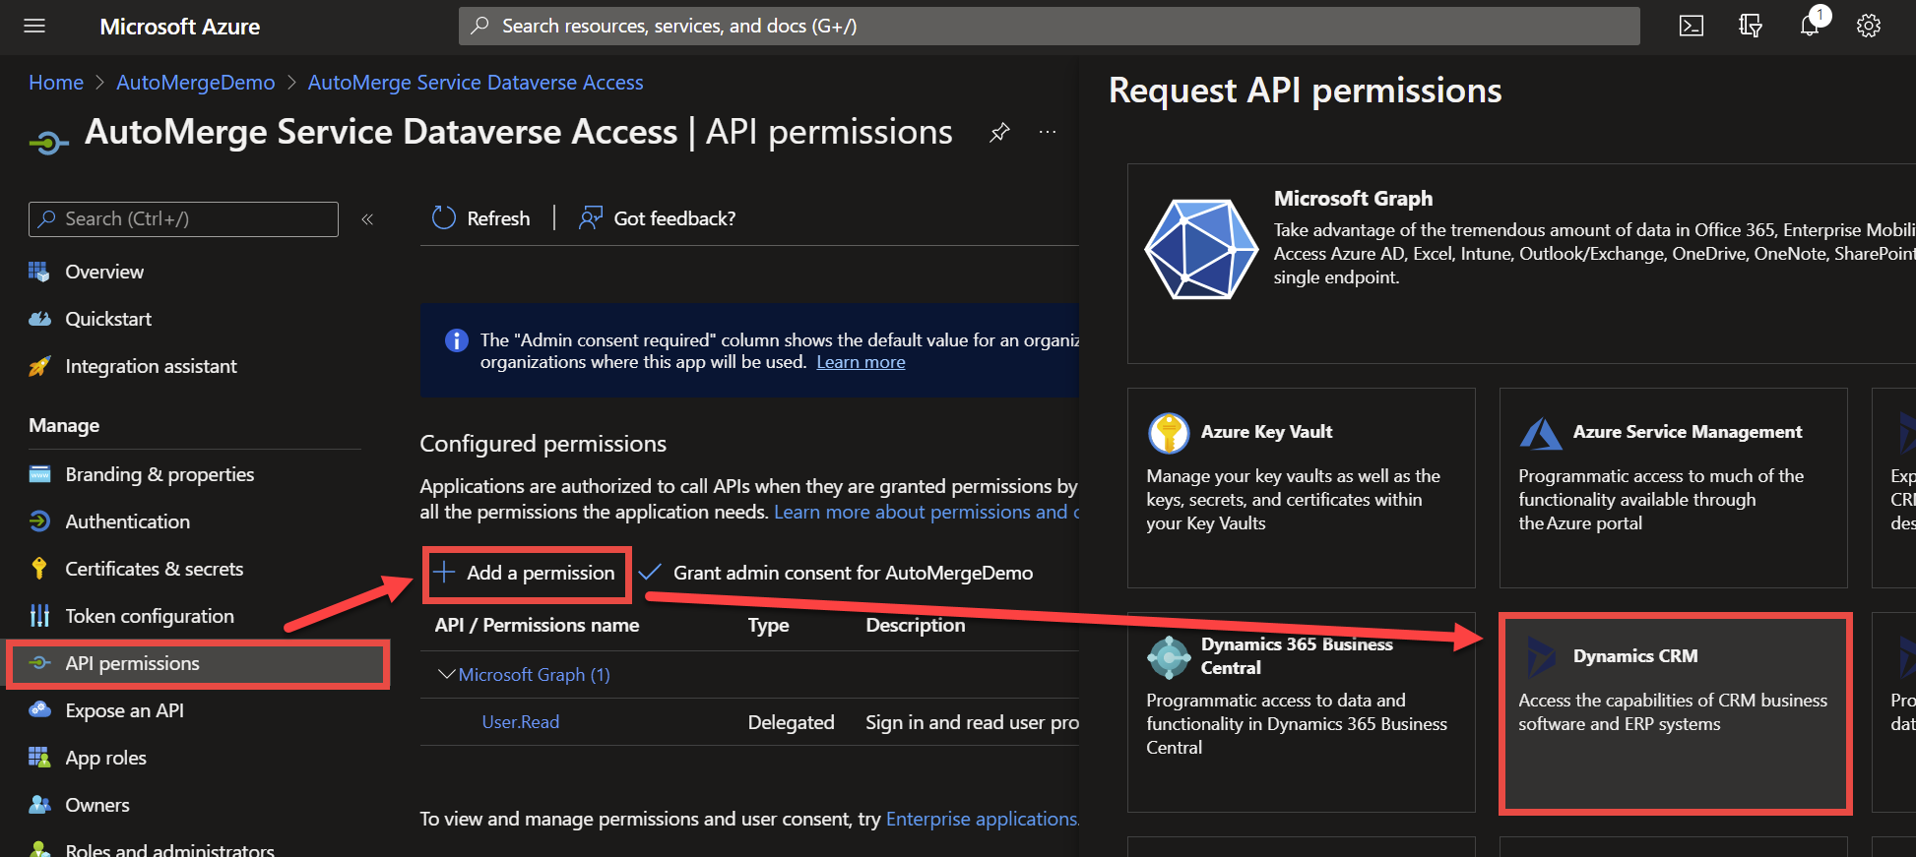The image size is (1916, 857).
Task: Open the Directories and subscriptions filter icon
Action: [1751, 27]
